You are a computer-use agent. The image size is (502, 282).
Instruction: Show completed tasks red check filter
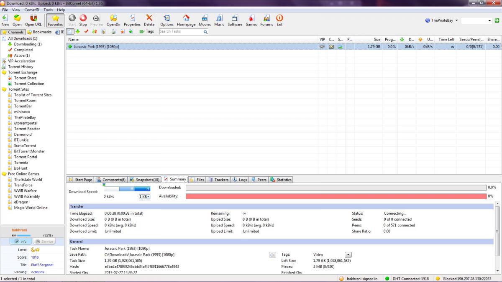click(86, 31)
